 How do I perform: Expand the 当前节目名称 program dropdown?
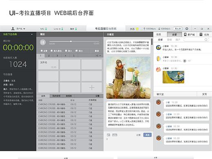point(32,34)
